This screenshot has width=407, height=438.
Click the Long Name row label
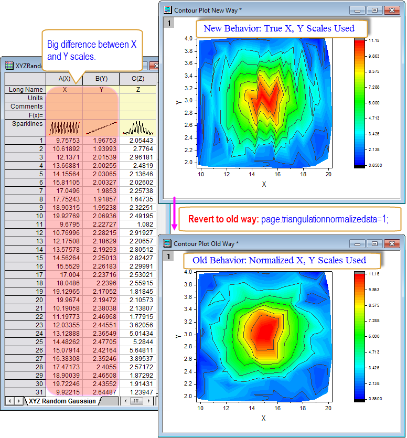[x=25, y=89]
